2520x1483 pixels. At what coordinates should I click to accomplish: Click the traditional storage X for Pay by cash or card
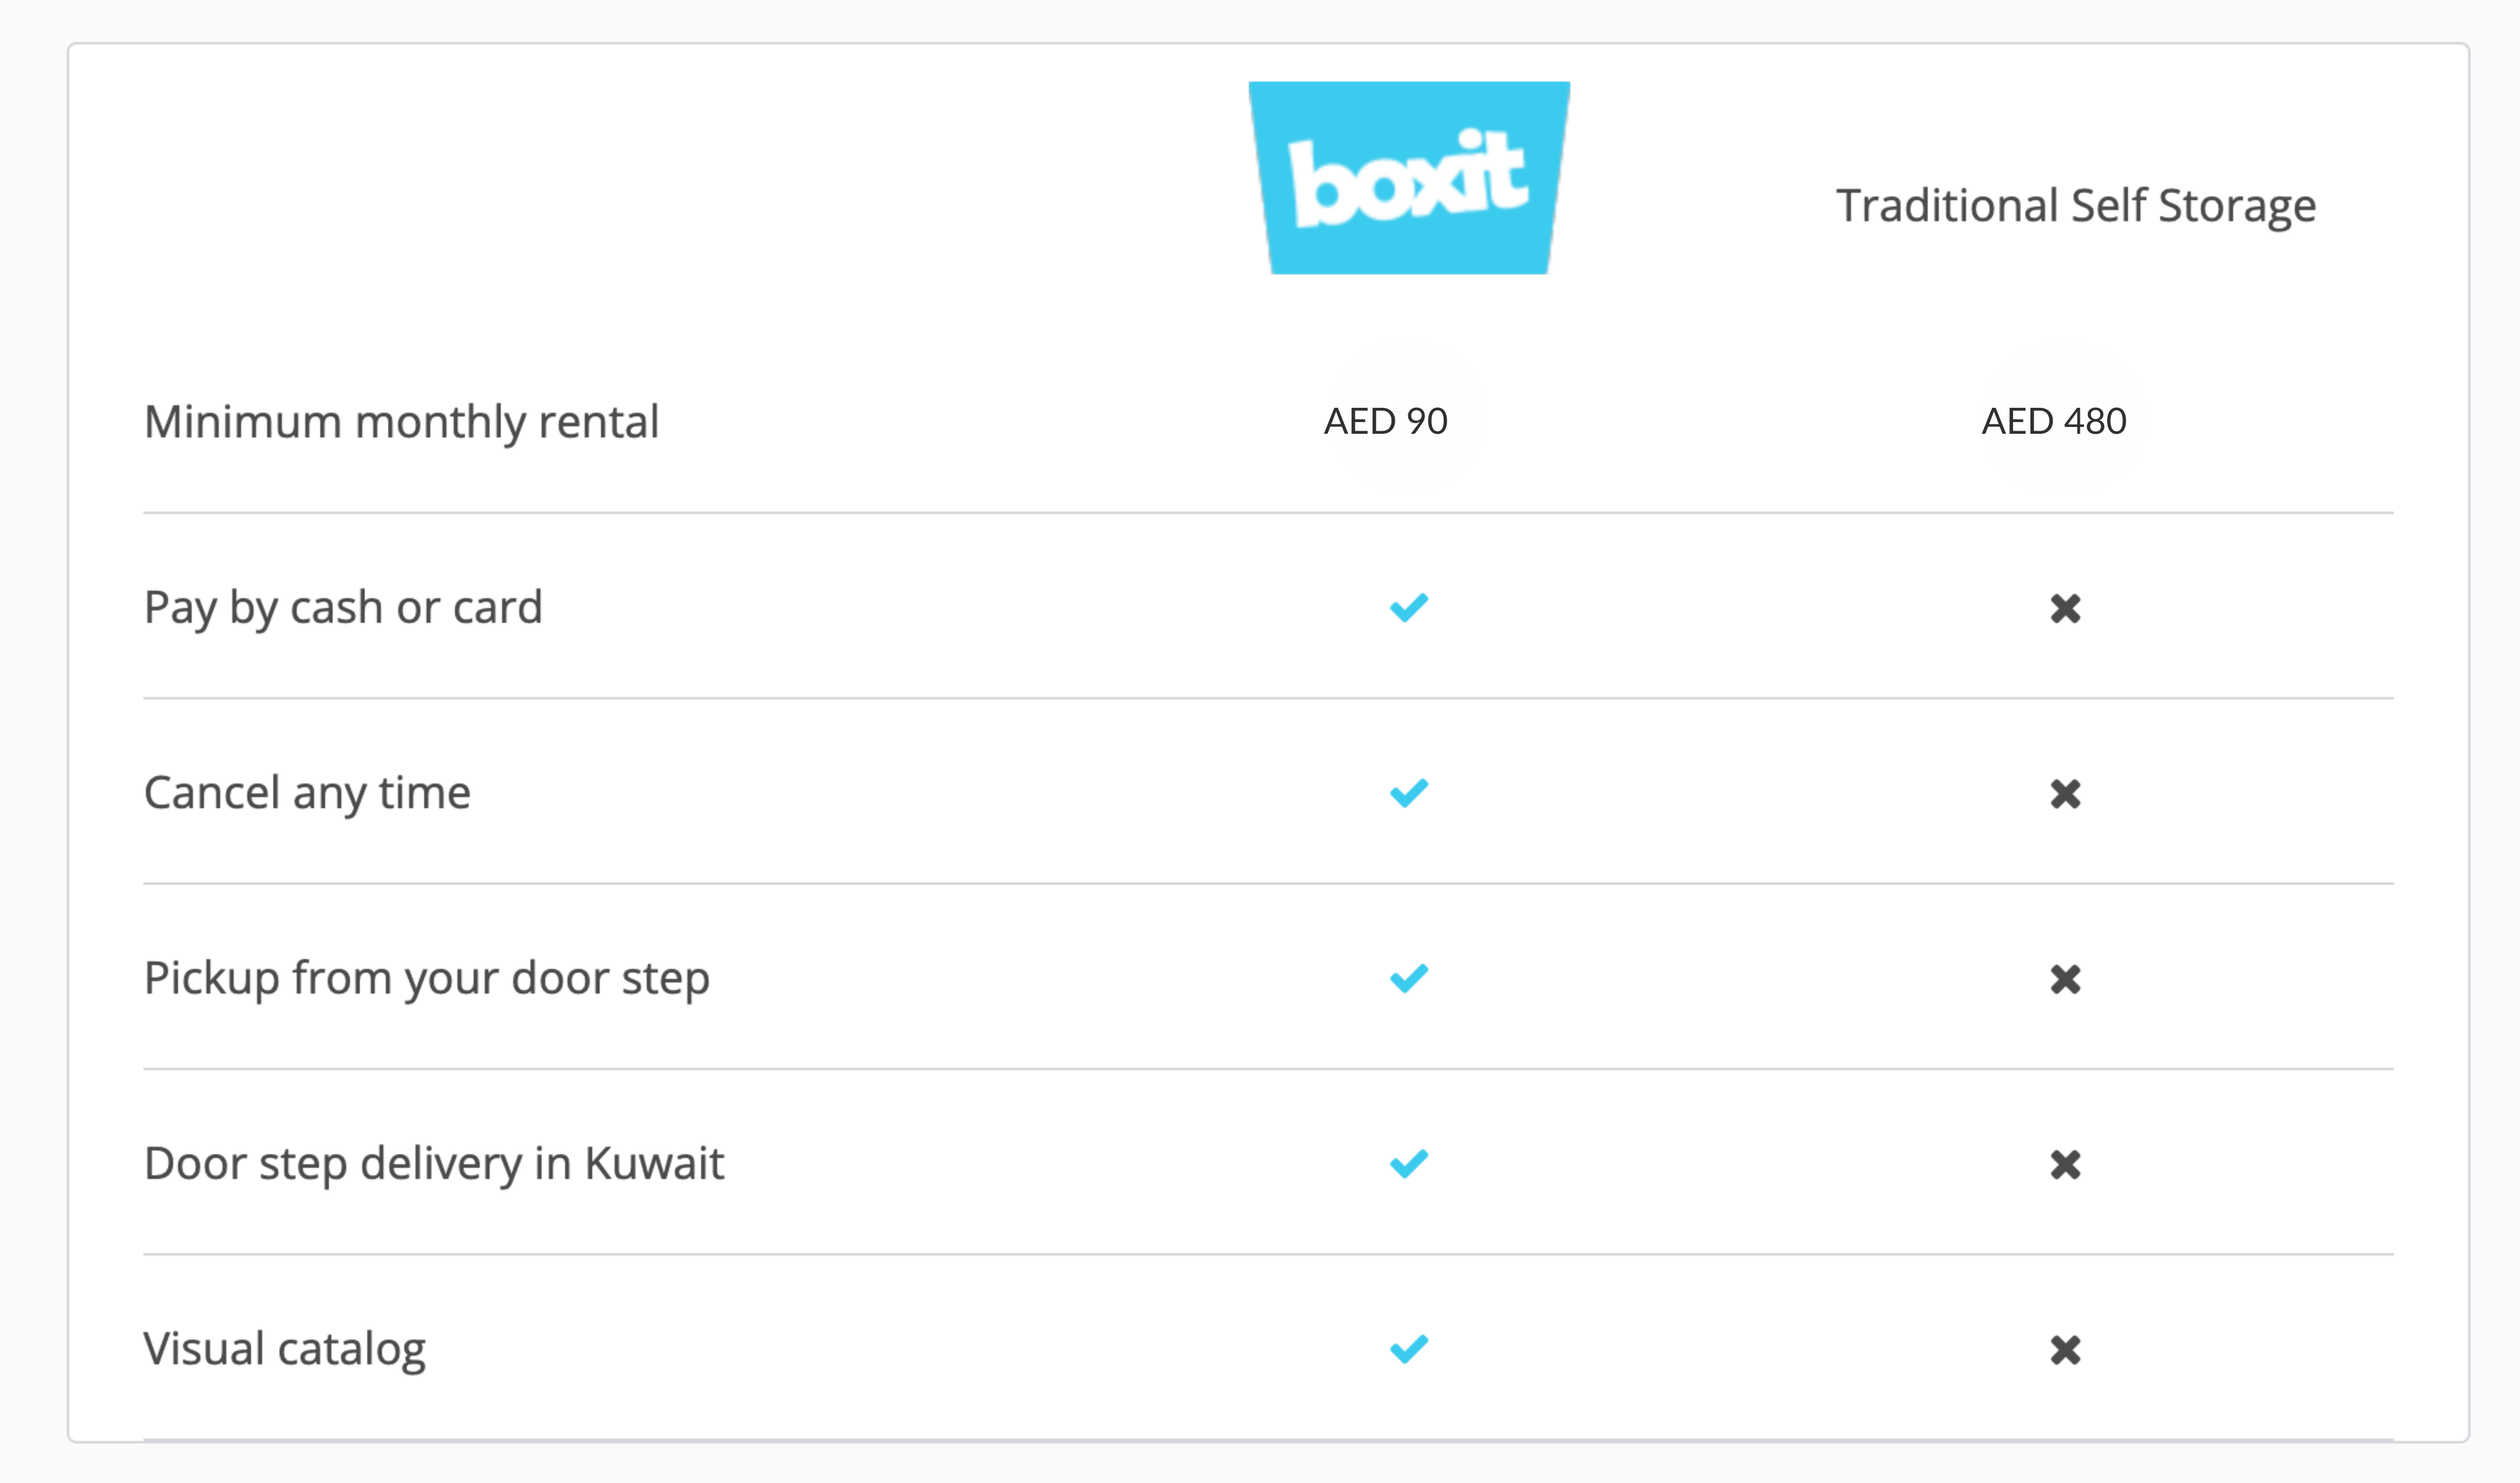(x=2066, y=609)
